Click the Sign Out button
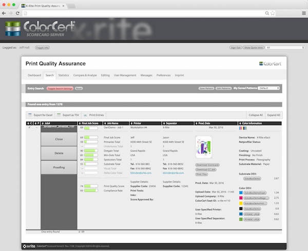 236,48
